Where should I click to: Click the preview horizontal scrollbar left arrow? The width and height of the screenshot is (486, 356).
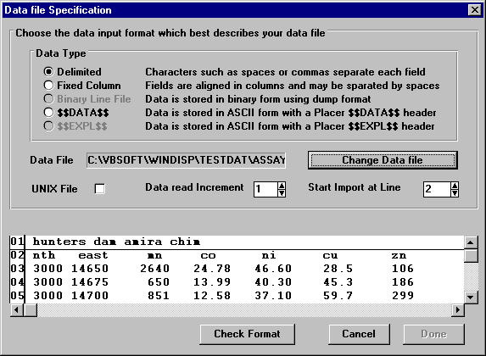tap(17, 310)
